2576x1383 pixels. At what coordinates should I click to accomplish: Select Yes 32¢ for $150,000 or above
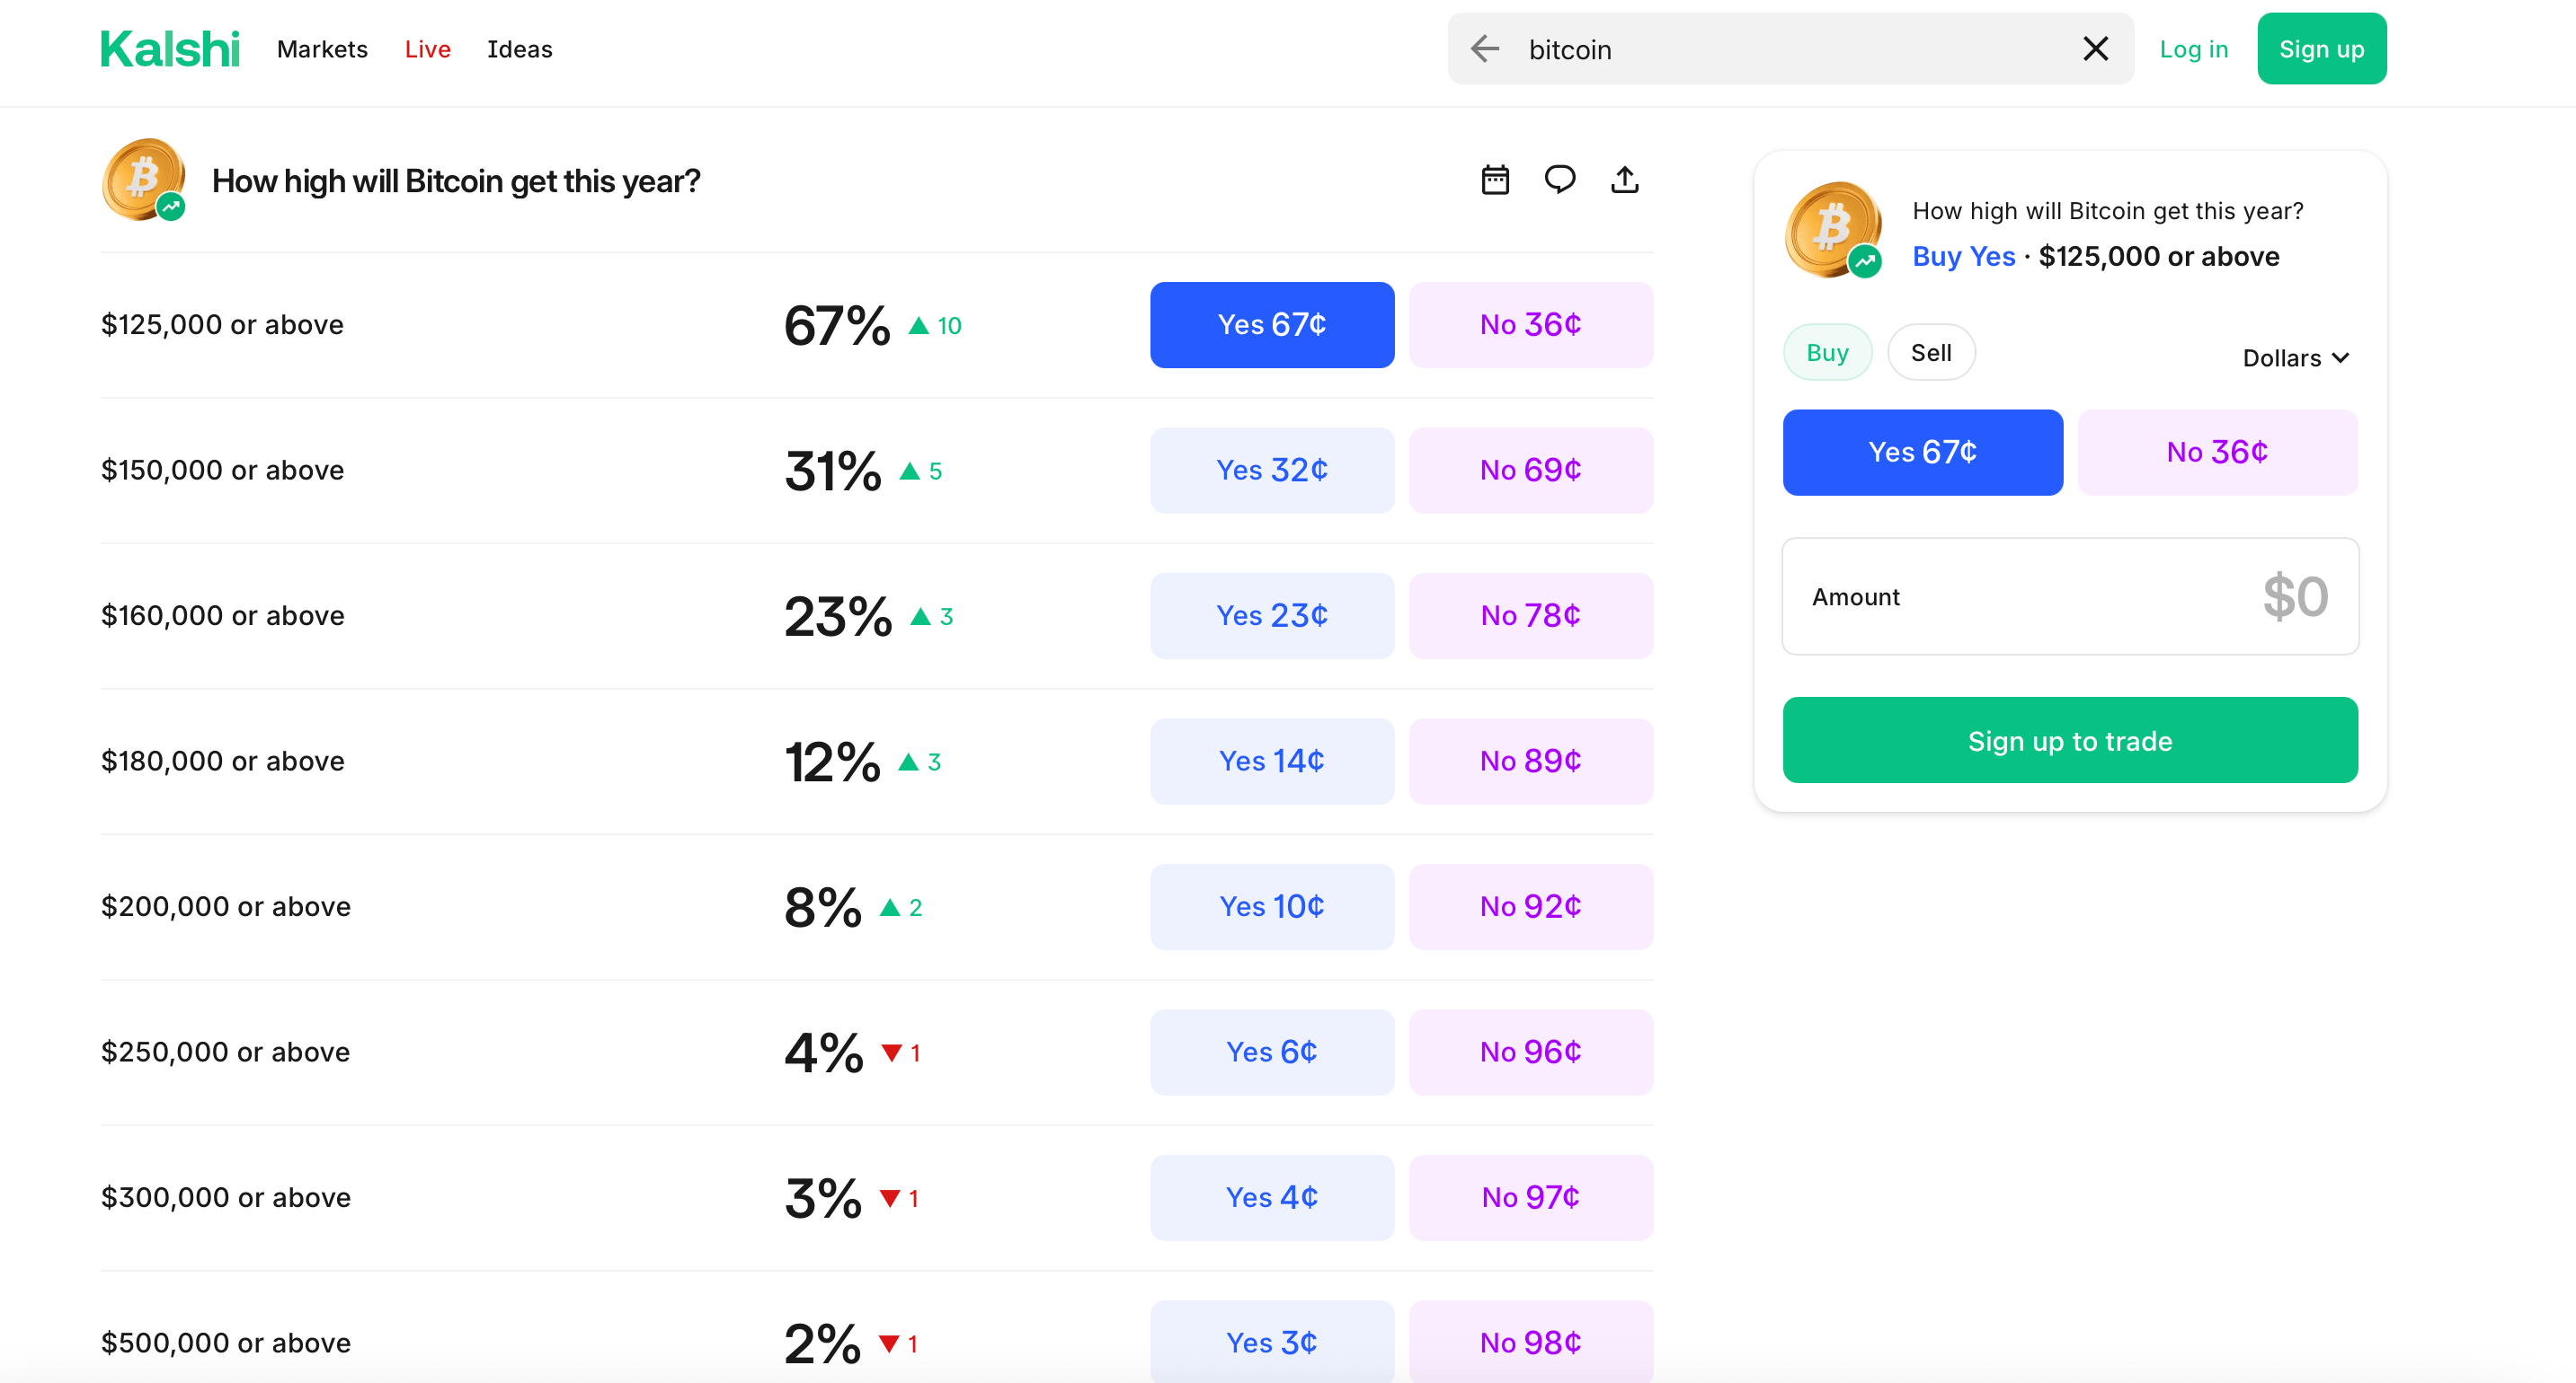pyautogui.click(x=1272, y=471)
